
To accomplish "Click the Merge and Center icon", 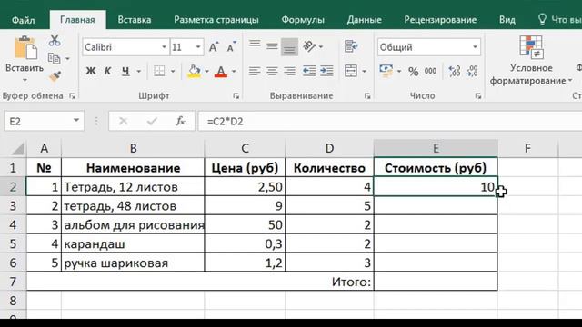I will coord(351,71).
